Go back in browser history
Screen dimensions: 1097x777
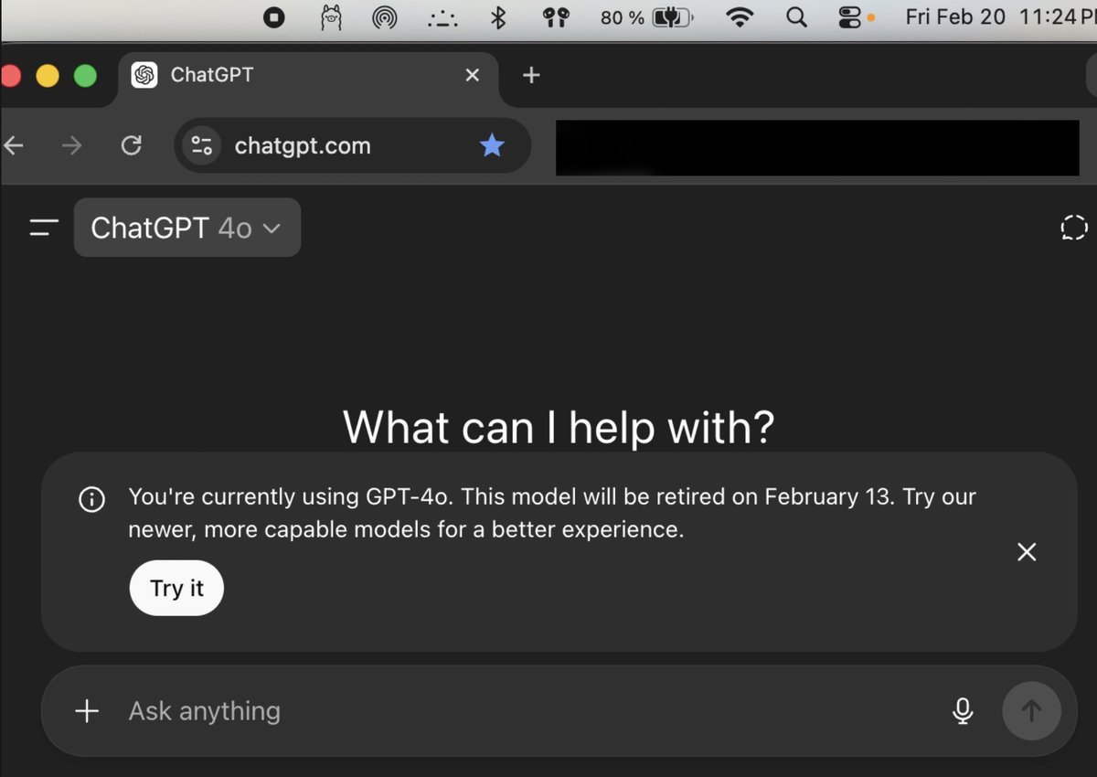(13, 145)
